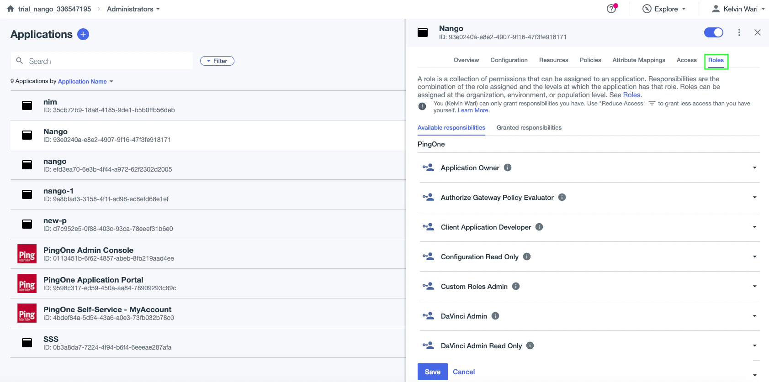Click the Custom Roles Admin role icon
This screenshot has height=382, width=769.
(x=429, y=286)
